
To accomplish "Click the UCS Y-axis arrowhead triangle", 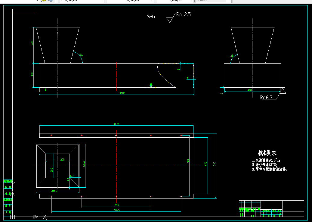I will (x=12, y=193).
